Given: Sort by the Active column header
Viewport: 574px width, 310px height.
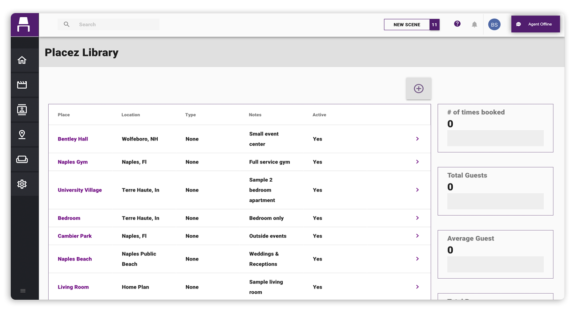Looking at the screenshot, I should click(319, 115).
